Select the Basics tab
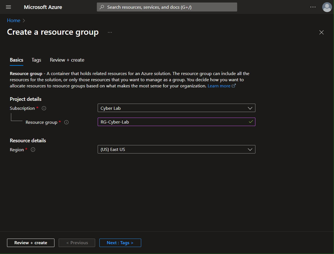Screen dimensions: 334x254 pyautogui.click(x=16, y=60)
